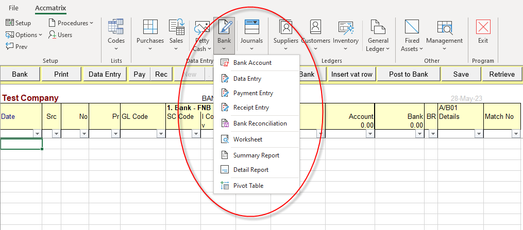Choose Bank Reconciliation from the menu

pos(260,123)
